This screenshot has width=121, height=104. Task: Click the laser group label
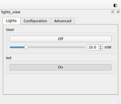click(x=10, y=30)
